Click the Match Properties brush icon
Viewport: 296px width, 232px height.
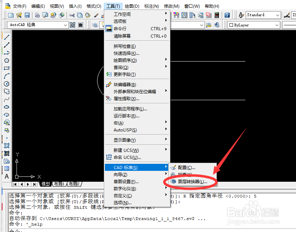[x=96, y=15]
